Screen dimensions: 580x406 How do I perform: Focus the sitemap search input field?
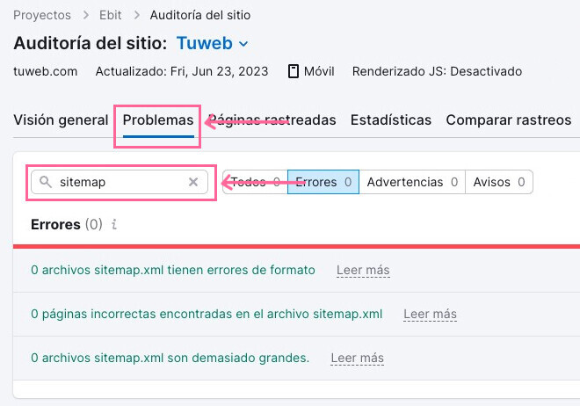[120, 182]
